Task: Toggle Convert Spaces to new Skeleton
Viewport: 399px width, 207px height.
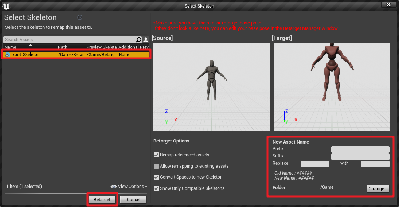Action: [156, 177]
